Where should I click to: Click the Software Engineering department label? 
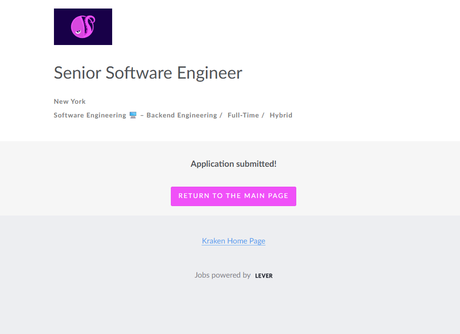90,115
